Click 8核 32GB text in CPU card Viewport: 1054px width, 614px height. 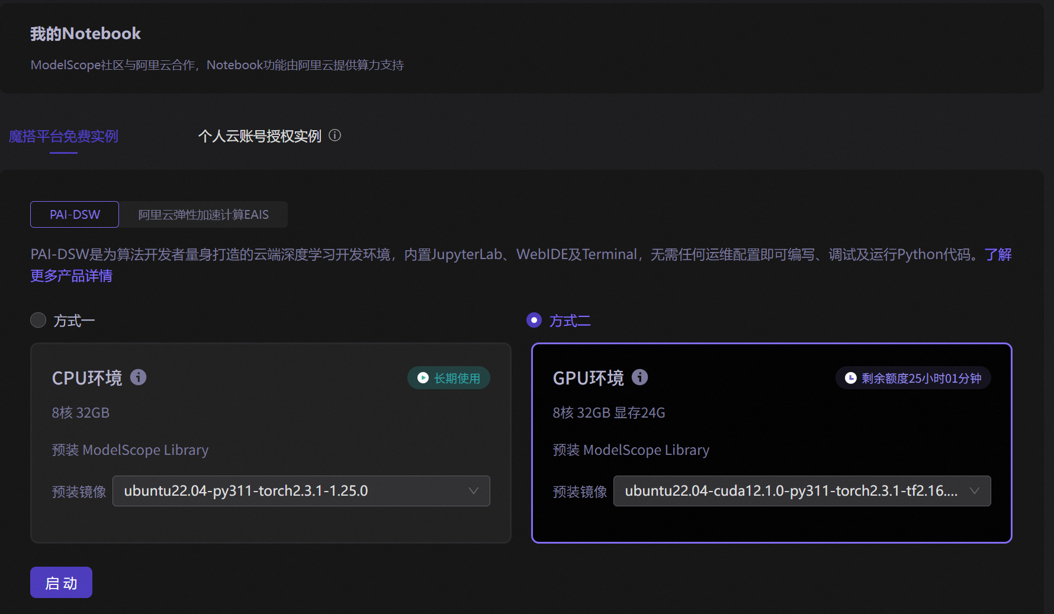(81, 413)
